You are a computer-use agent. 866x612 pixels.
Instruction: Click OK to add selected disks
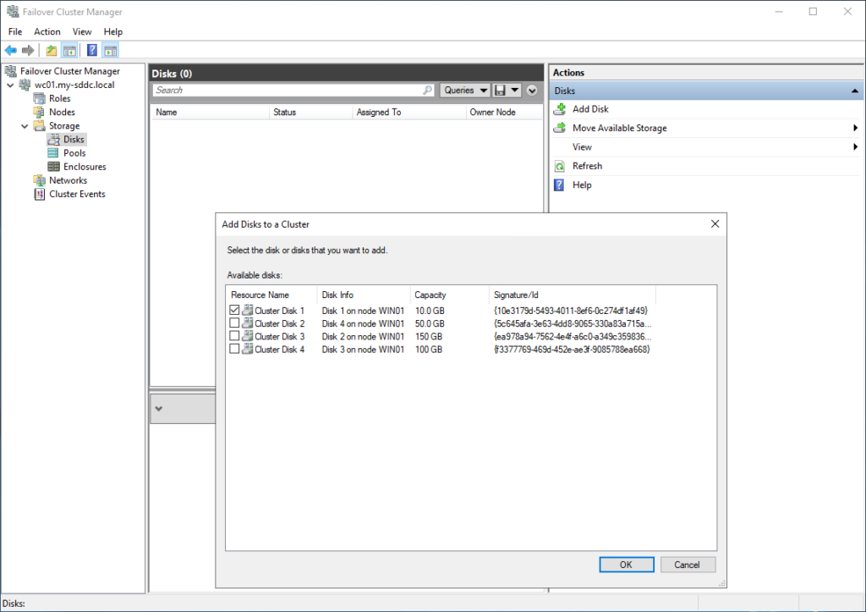(625, 565)
